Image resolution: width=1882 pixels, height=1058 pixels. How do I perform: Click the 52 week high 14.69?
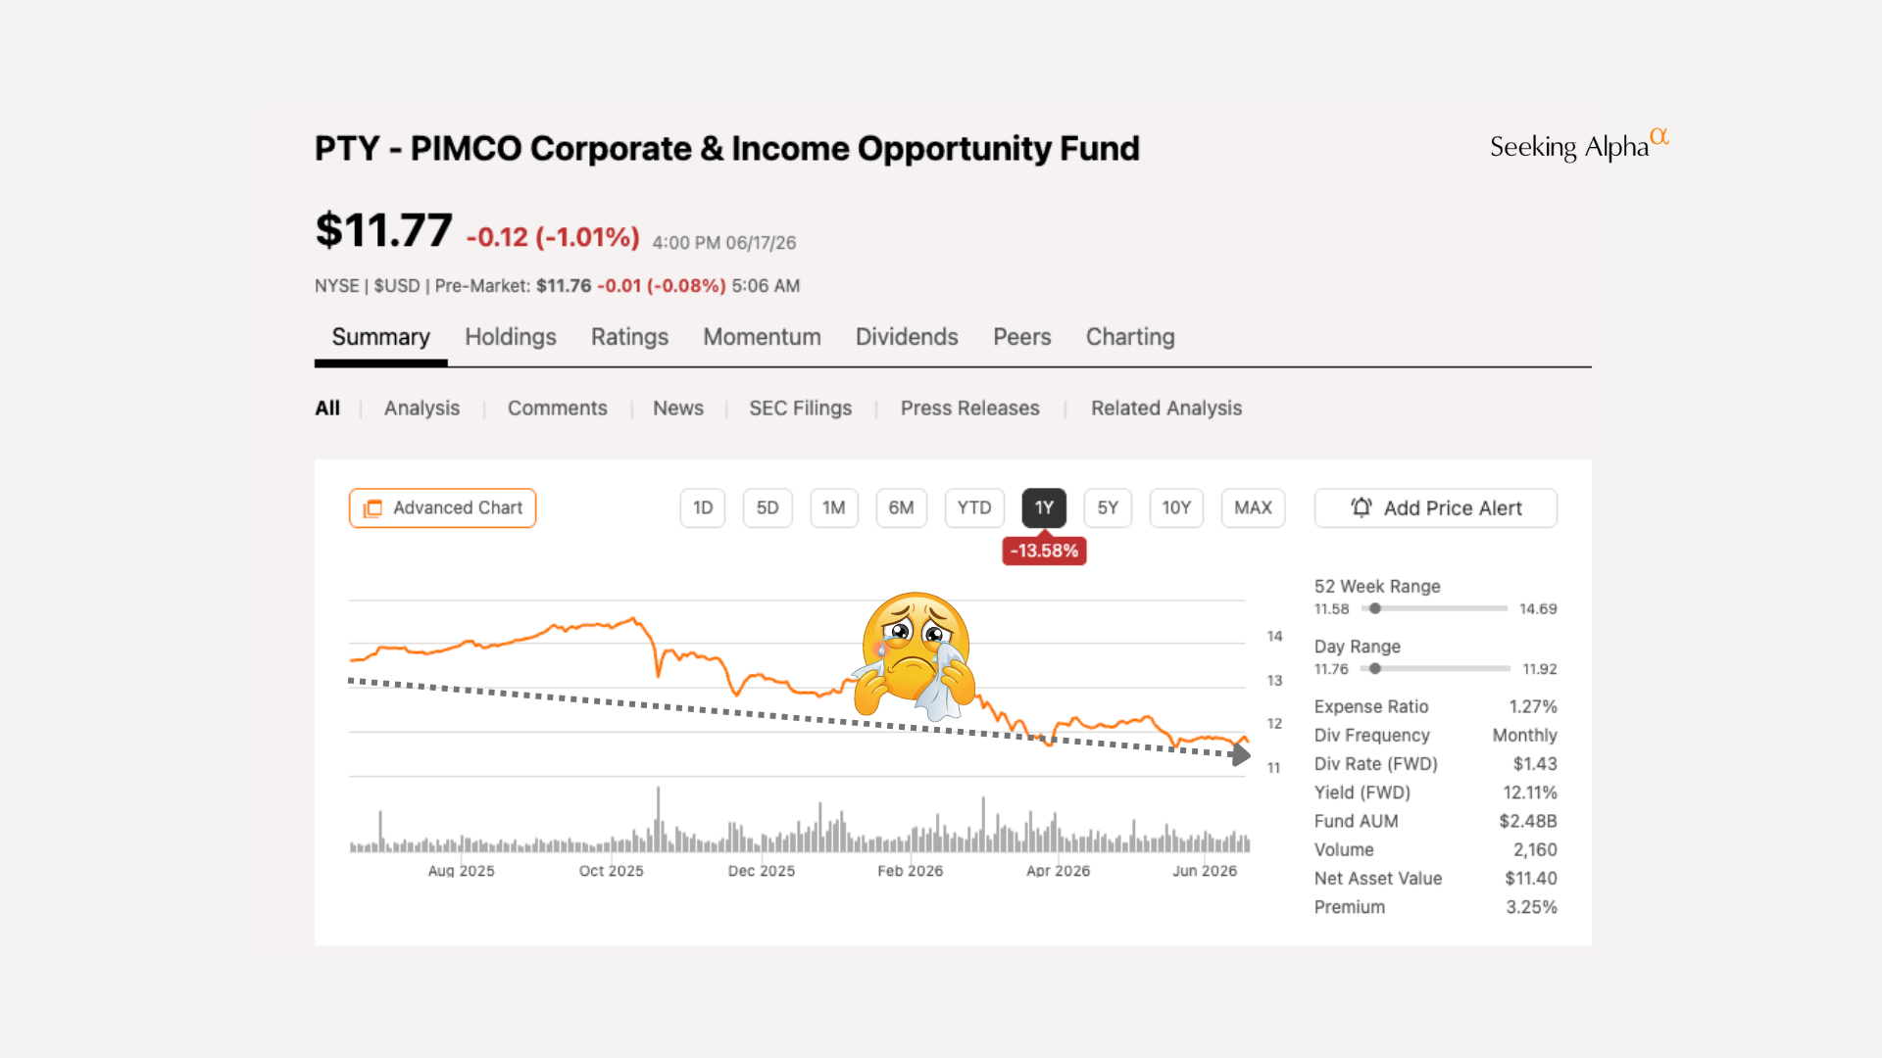pyautogui.click(x=1538, y=608)
